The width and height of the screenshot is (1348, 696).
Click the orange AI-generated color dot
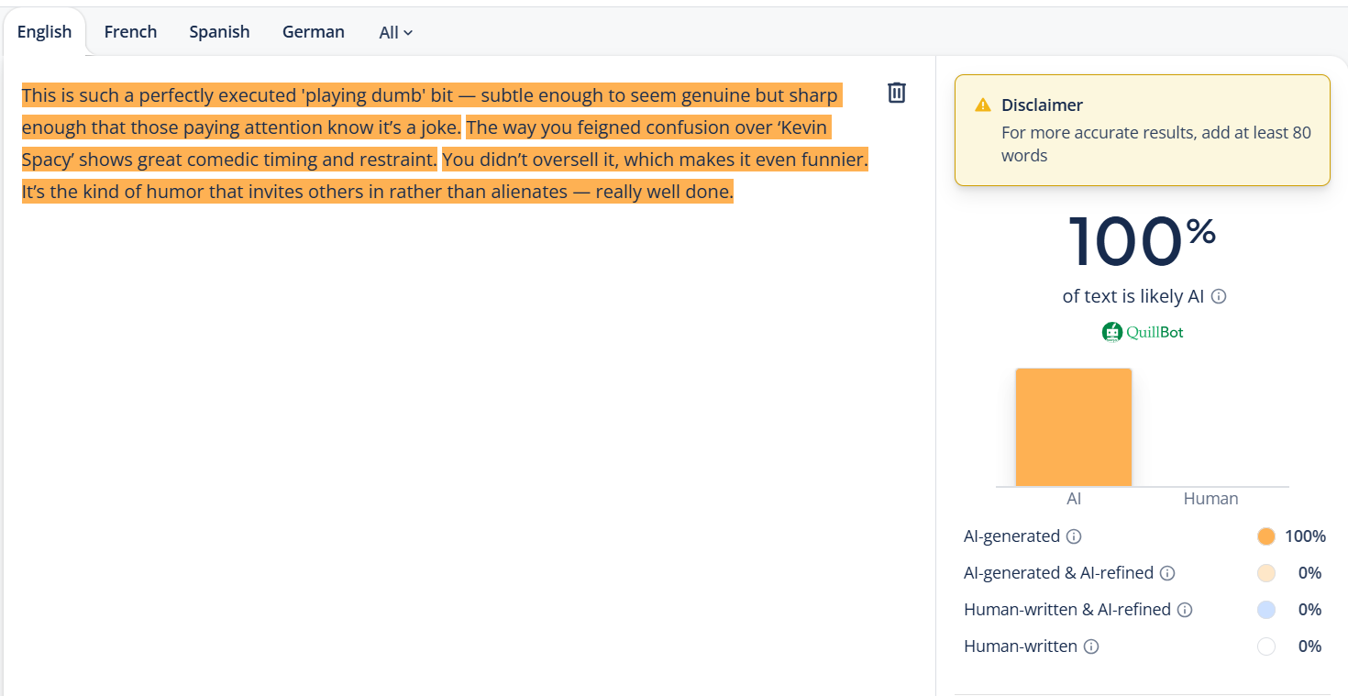(x=1266, y=536)
